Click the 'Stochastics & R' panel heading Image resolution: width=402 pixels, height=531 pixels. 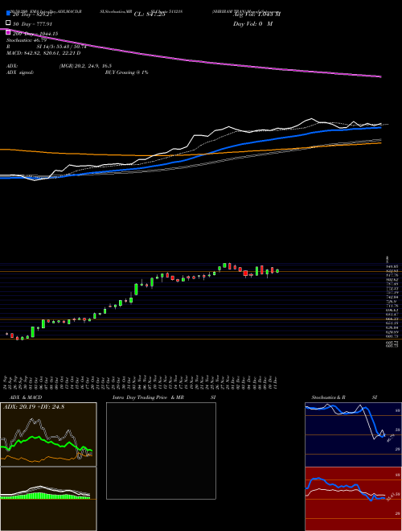329,397
